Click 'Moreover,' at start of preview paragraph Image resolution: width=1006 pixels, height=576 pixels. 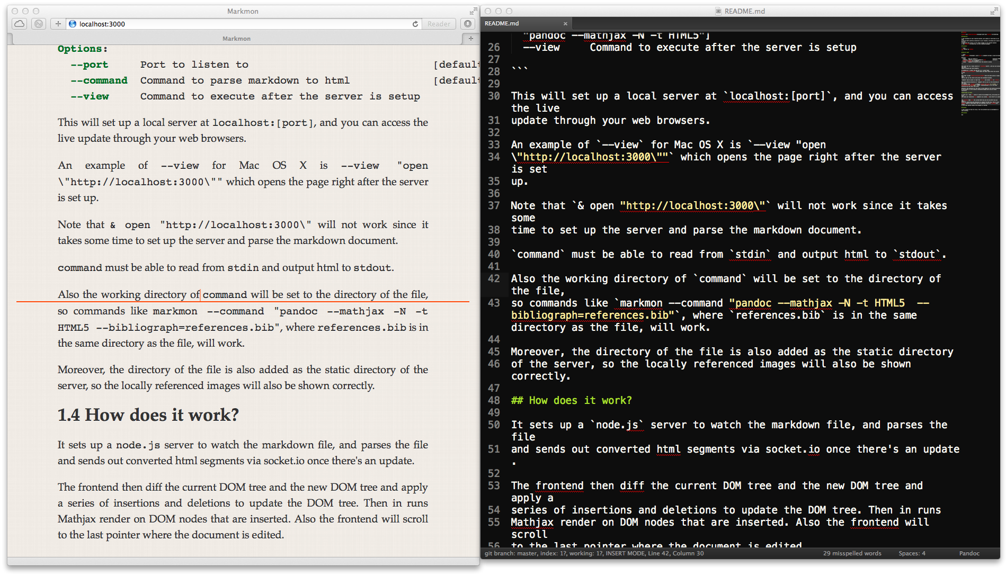click(81, 370)
